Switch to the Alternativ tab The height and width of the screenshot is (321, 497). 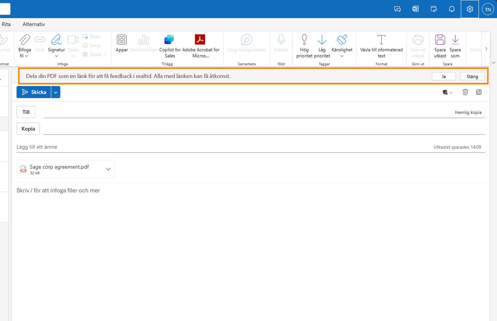[x=34, y=24]
